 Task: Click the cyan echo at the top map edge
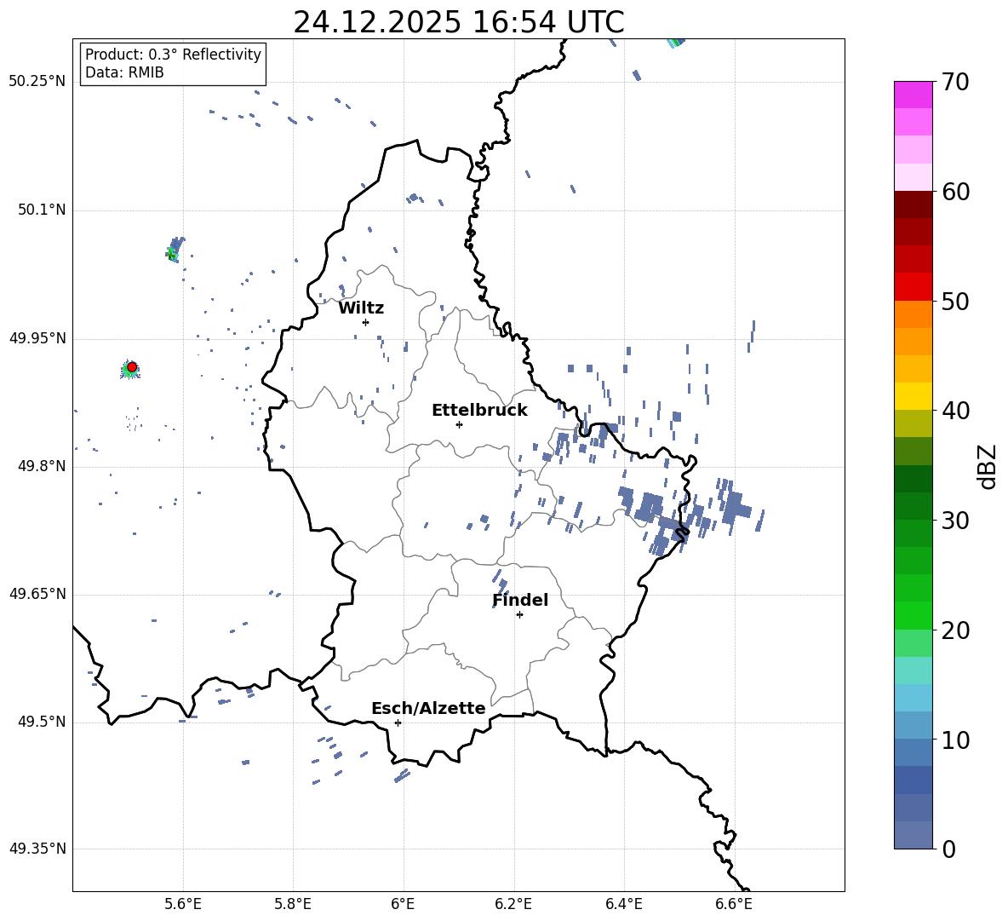point(675,43)
